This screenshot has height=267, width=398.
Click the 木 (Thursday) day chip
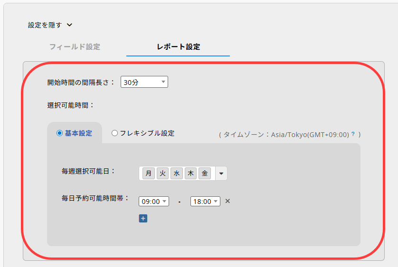[190, 174]
